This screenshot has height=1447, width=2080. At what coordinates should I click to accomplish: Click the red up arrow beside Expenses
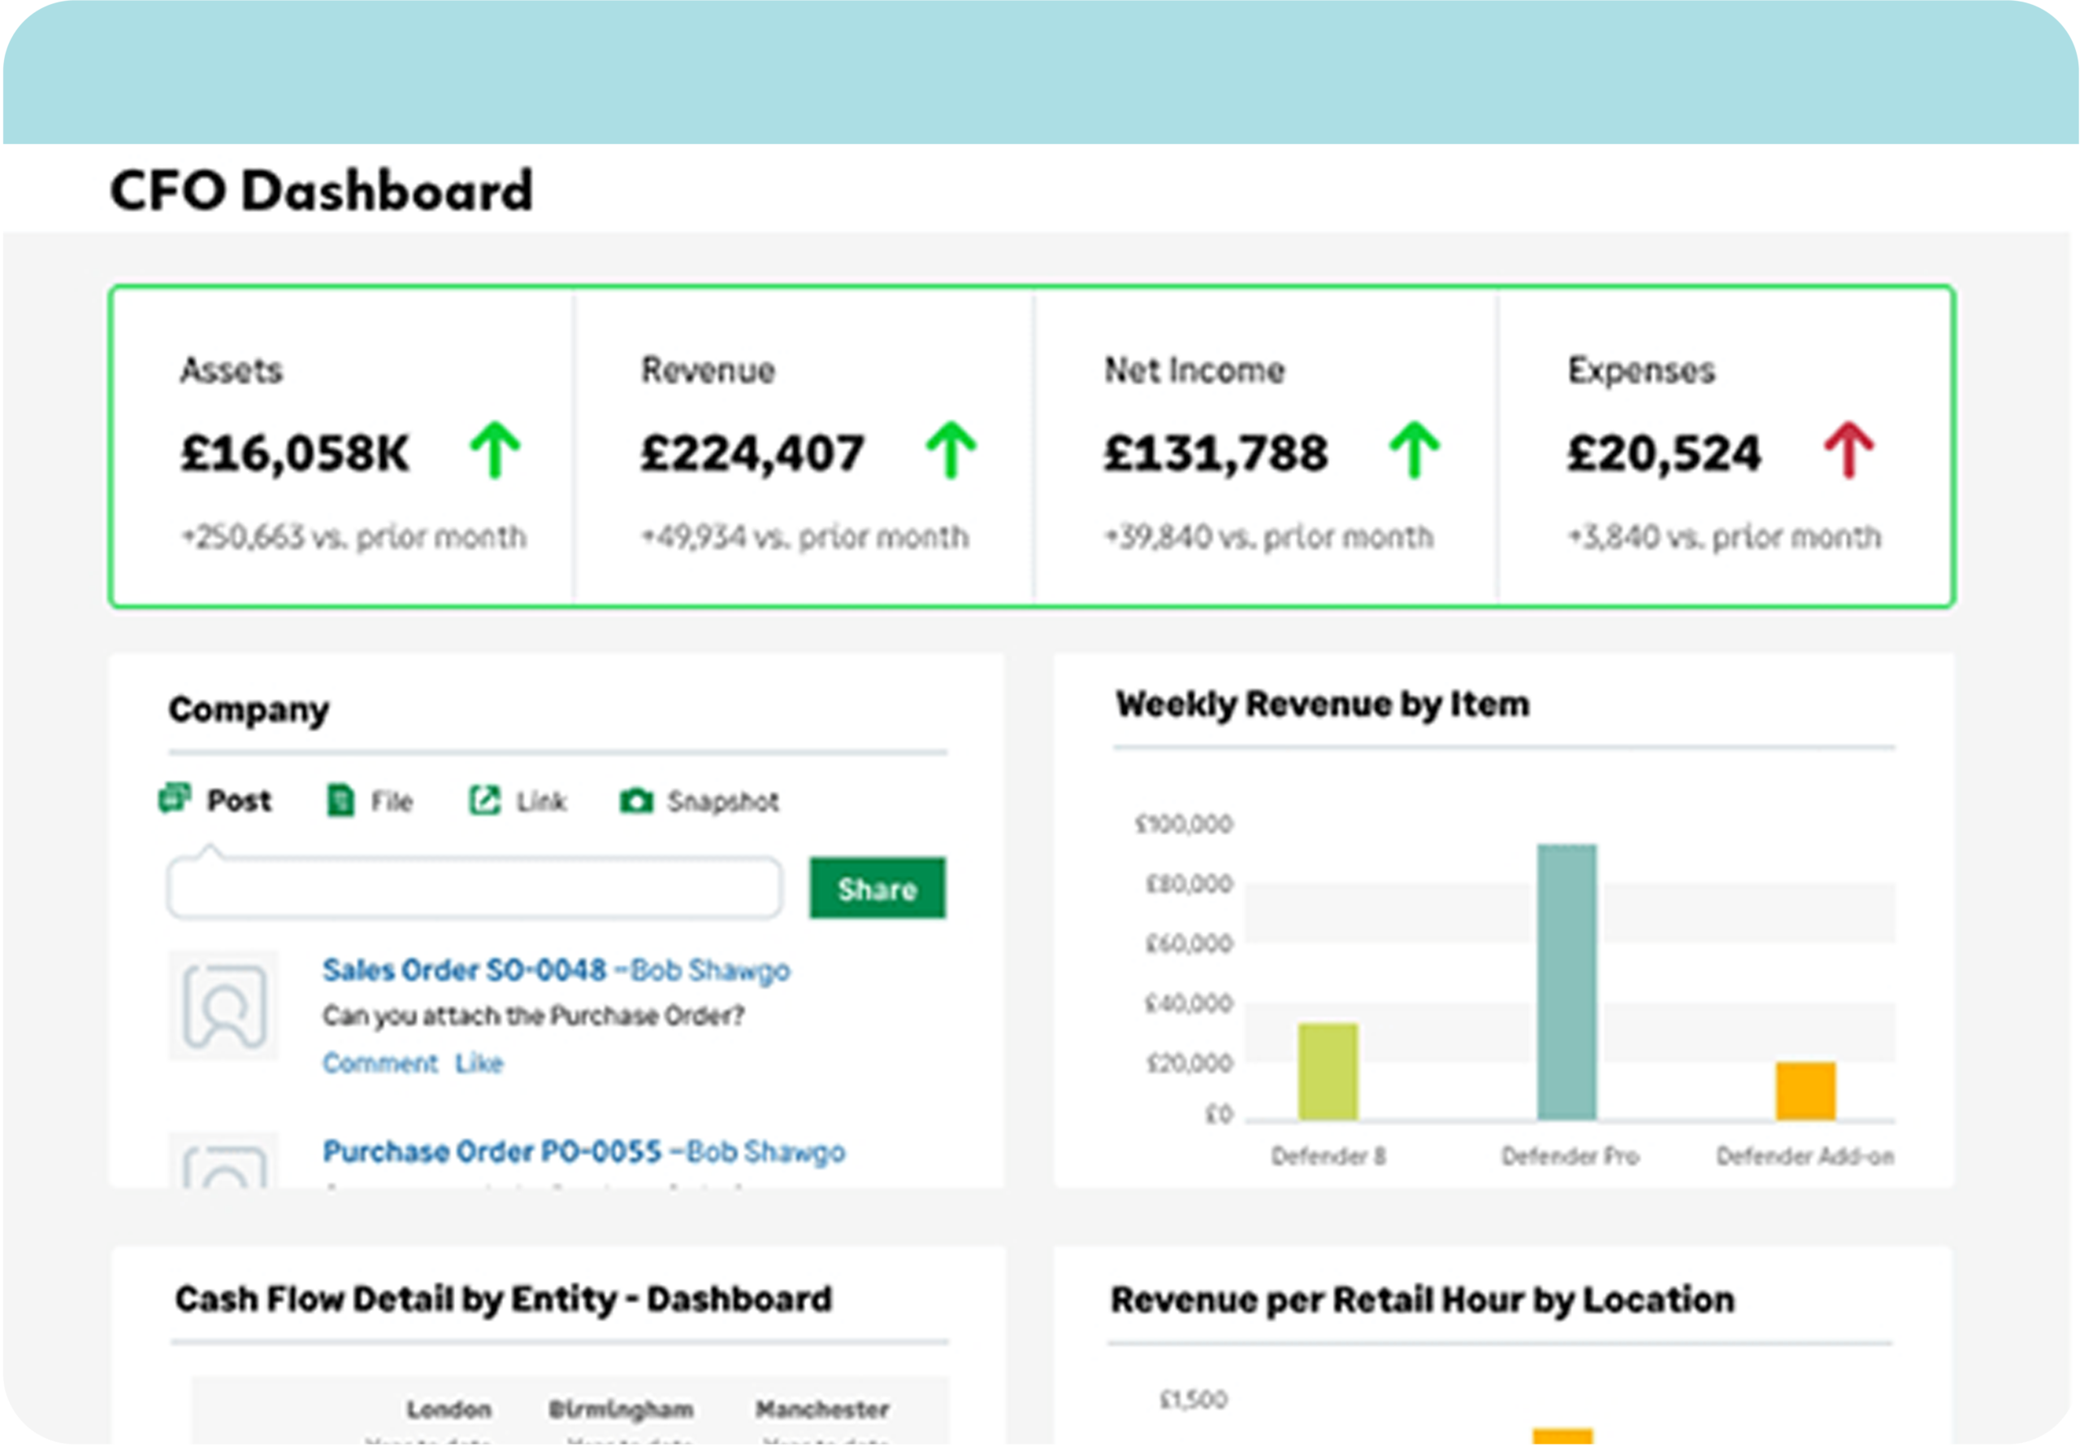1849,449
